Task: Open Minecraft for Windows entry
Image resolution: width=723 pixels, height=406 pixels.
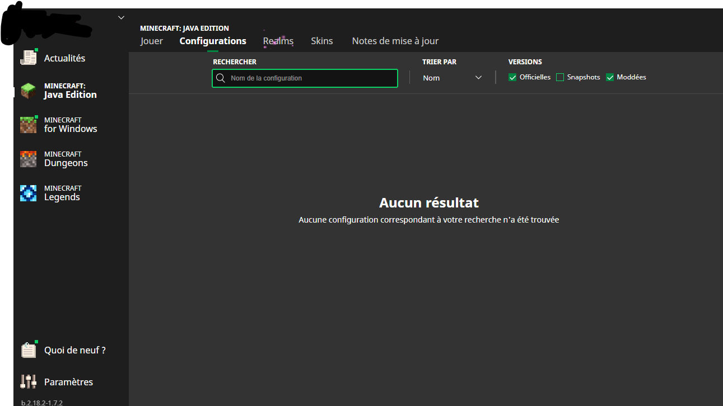Action: [x=71, y=125]
